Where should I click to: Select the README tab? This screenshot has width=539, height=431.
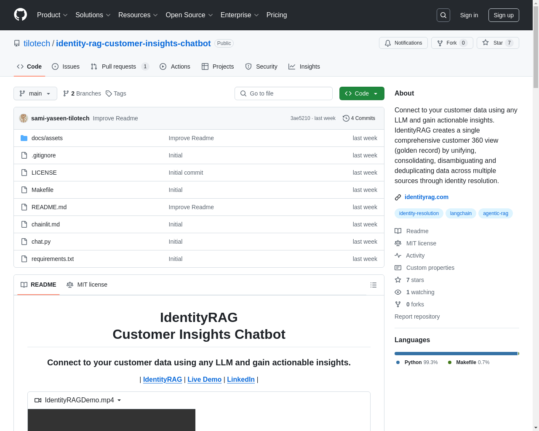coord(38,285)
